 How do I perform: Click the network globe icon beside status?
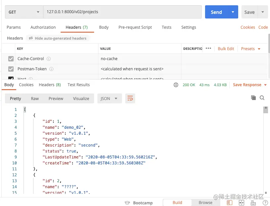[x=176, y=85]
